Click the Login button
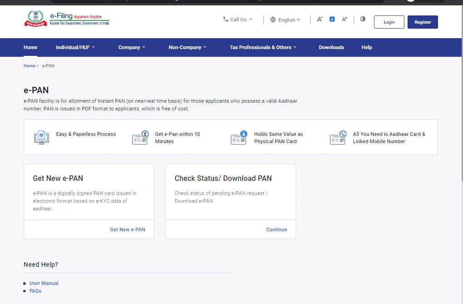This screenshot has width=463, height=304. coord(389,22)
